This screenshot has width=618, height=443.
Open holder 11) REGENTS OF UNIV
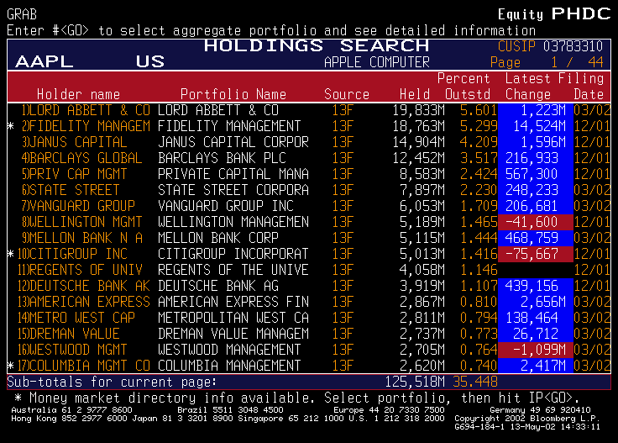coord(80,270)
